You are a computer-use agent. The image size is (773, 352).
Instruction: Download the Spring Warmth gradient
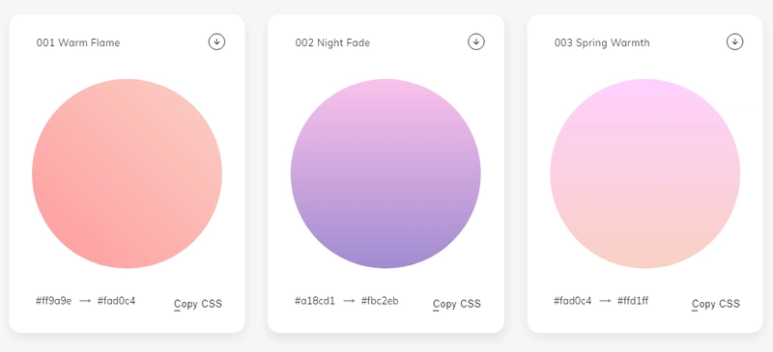(735, 41)
